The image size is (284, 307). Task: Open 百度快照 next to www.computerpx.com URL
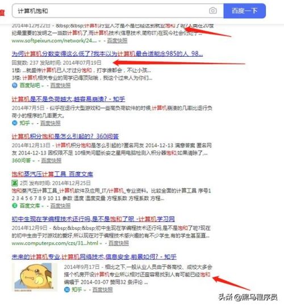coord(119,243)
